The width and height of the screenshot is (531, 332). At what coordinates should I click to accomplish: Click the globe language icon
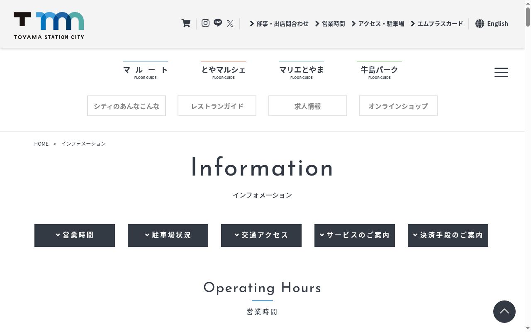point(480,24)
